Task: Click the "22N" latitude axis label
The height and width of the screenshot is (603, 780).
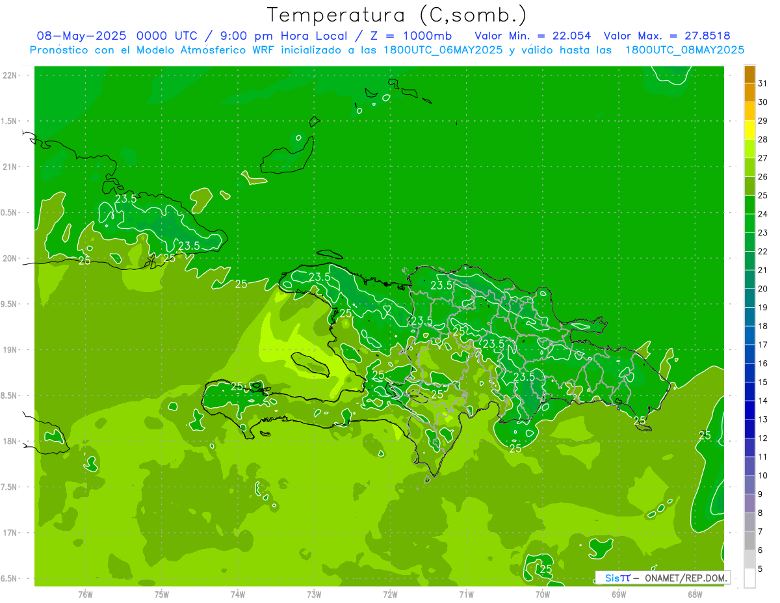Action: tap(10, 75)
